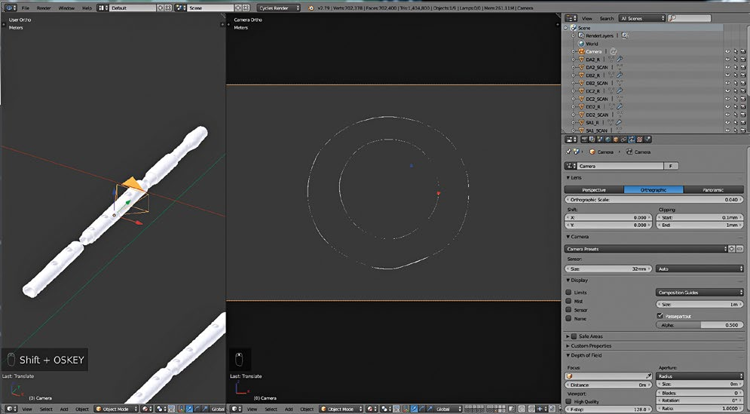Hide Camera in viewport via eye icon
The image size is (750, 414).
pyautogui.click(x=727, y=52)
